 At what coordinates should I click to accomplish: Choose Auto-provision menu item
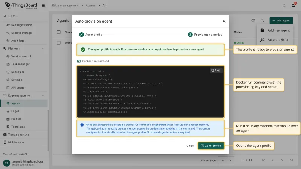pyautogui.click(x=275, y=40)
